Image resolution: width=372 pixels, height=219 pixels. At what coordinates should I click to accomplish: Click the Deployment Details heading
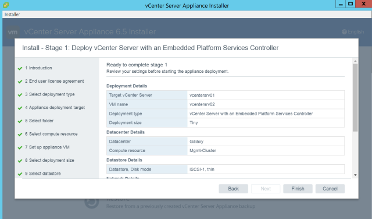point(127,86)
